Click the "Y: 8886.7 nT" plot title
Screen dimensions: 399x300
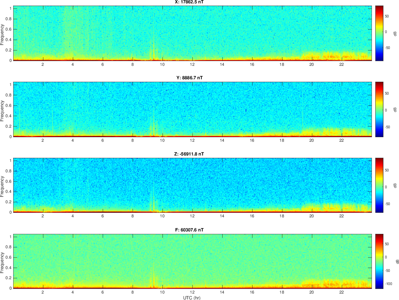coord(189,78)
